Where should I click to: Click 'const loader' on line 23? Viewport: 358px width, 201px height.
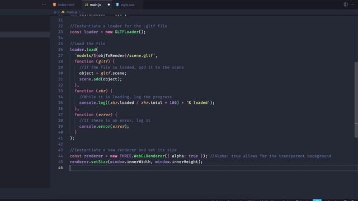(x=84, y=32)
